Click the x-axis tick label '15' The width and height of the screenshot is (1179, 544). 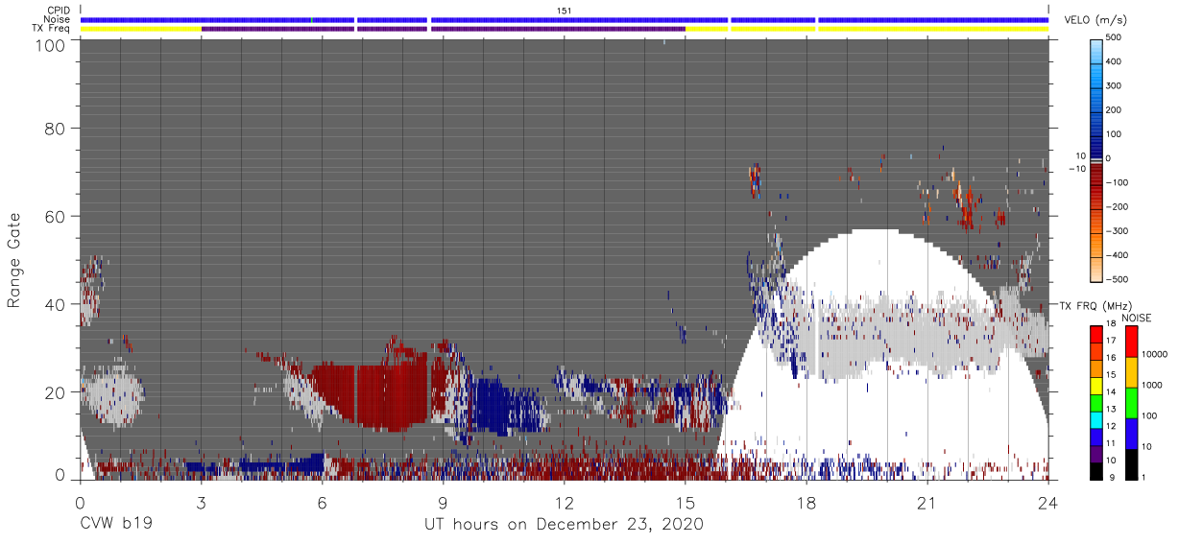pyautogui.click(x=685, y=503)
